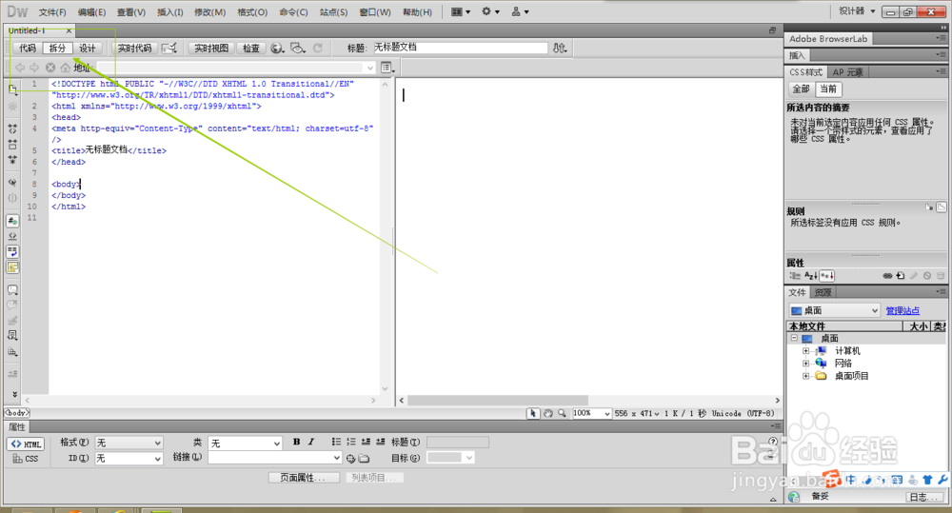Click the preview in browser globe icon
This screenshot has height=513, width=952.
(277, 48)
